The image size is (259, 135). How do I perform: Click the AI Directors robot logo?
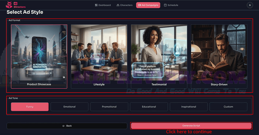coord(9,5)
